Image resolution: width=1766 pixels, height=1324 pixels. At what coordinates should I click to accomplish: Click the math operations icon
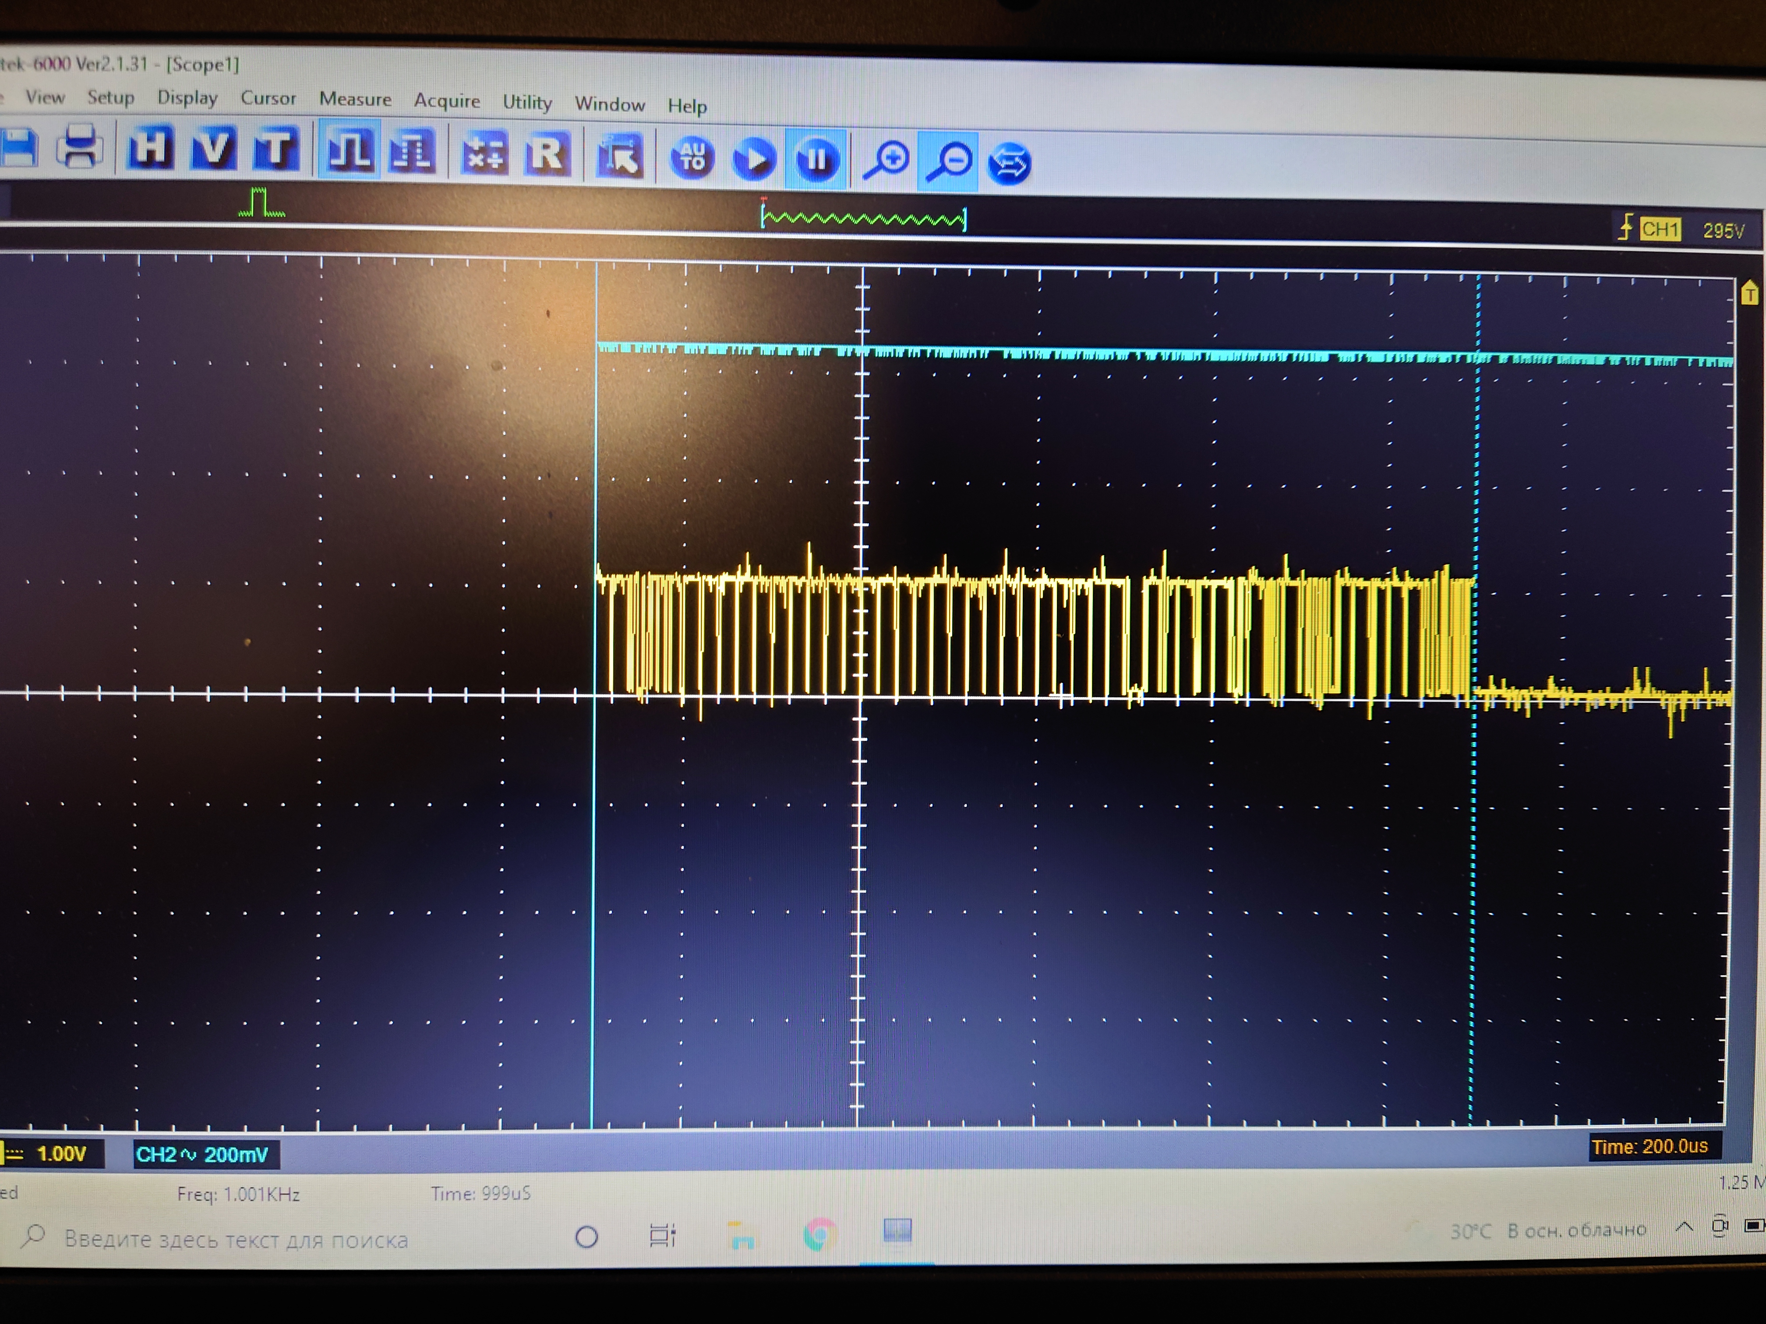click(x=484, y=153)
